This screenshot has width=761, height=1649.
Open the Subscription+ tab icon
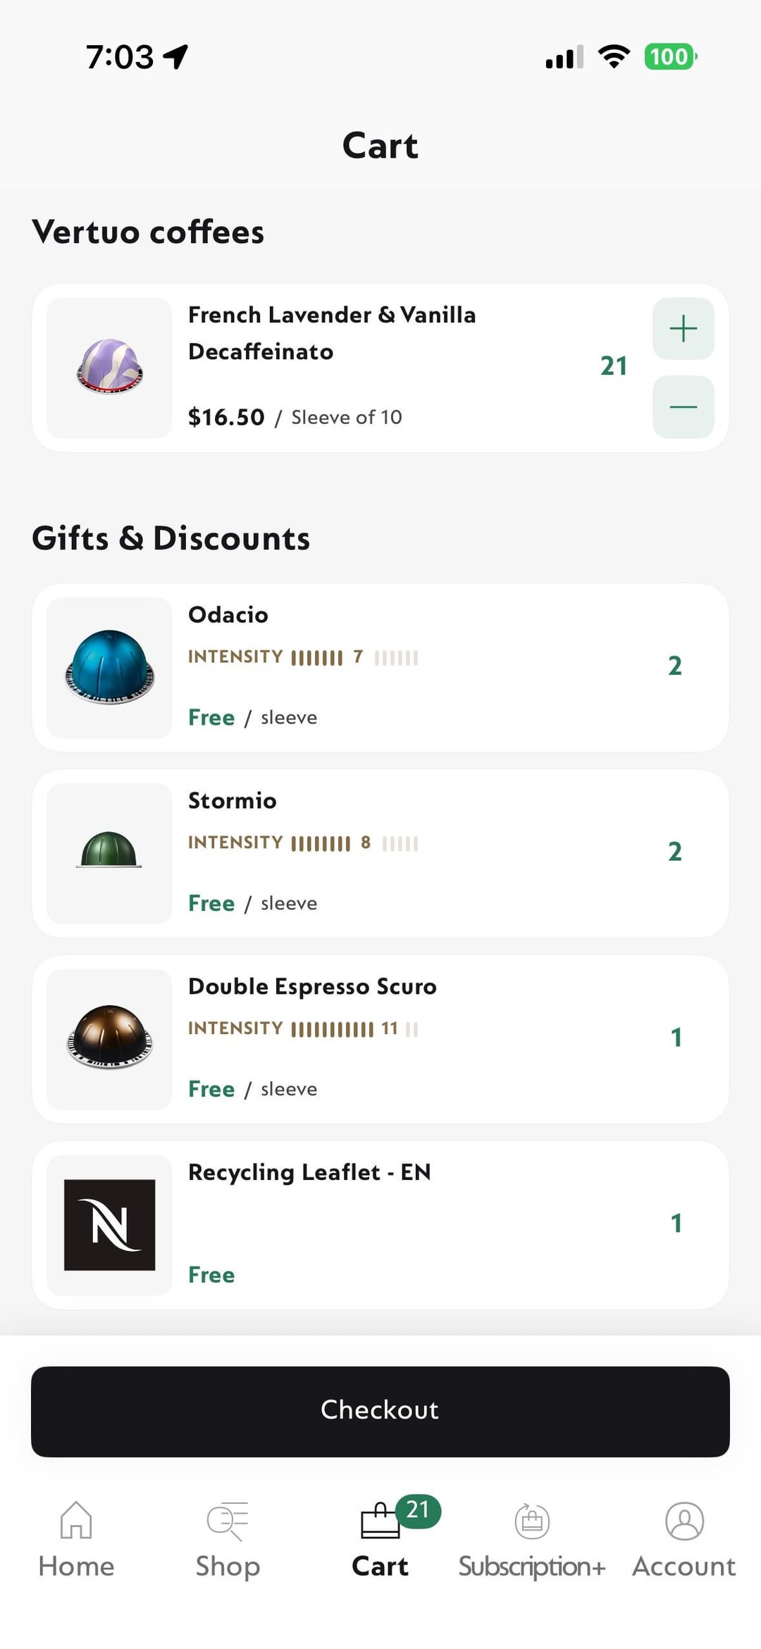(532, 1521)
